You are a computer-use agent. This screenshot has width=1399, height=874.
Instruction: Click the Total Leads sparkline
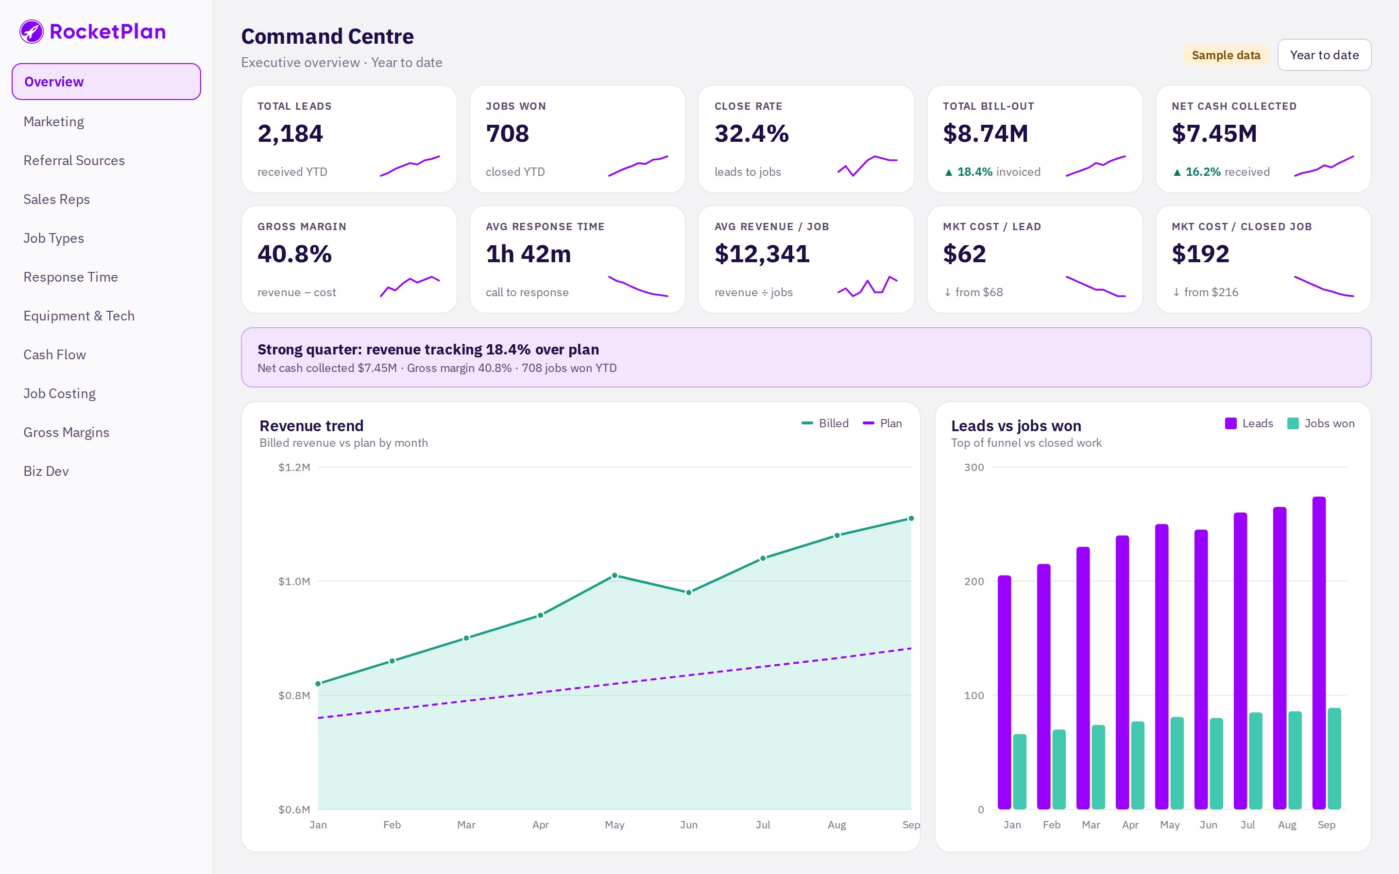coord(410,166)
